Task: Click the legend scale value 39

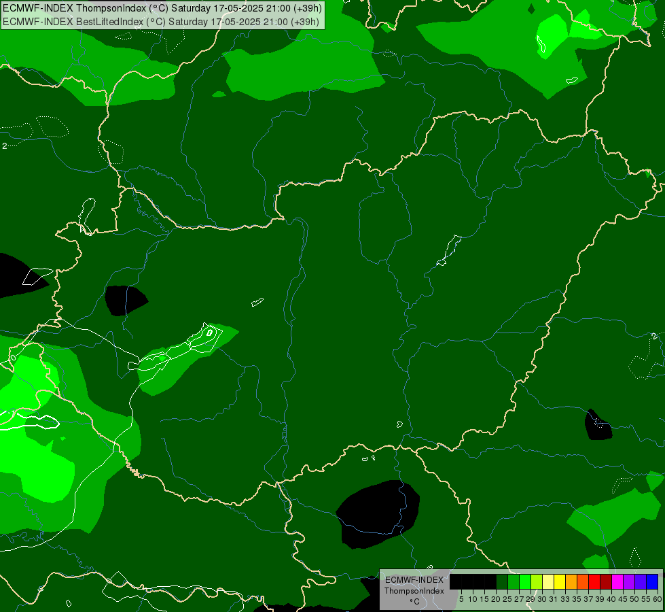Action: click(x=600, y=599)
